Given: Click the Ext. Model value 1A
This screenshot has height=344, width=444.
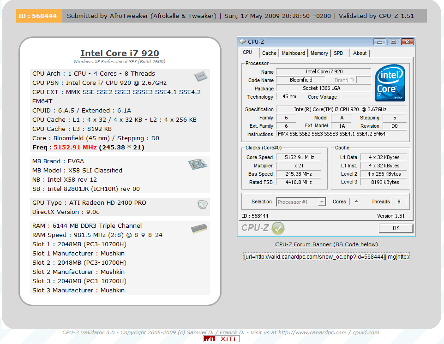Looking at the screenshot, I should tap(342, 126).
